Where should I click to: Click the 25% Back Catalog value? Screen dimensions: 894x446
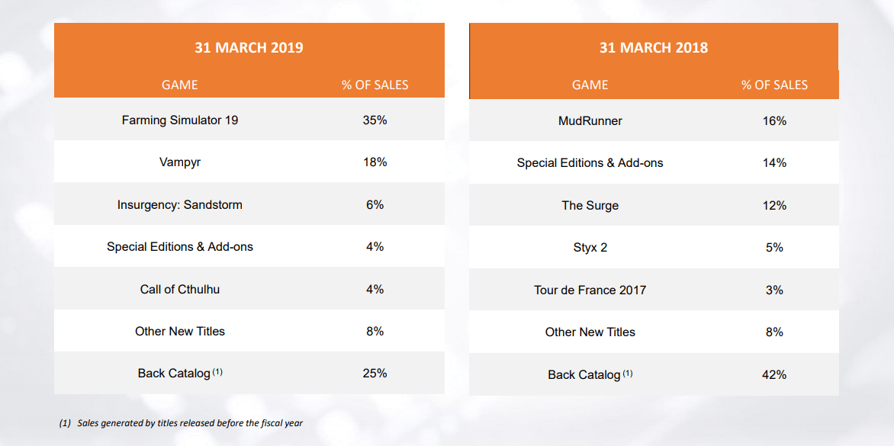[375, 373]
